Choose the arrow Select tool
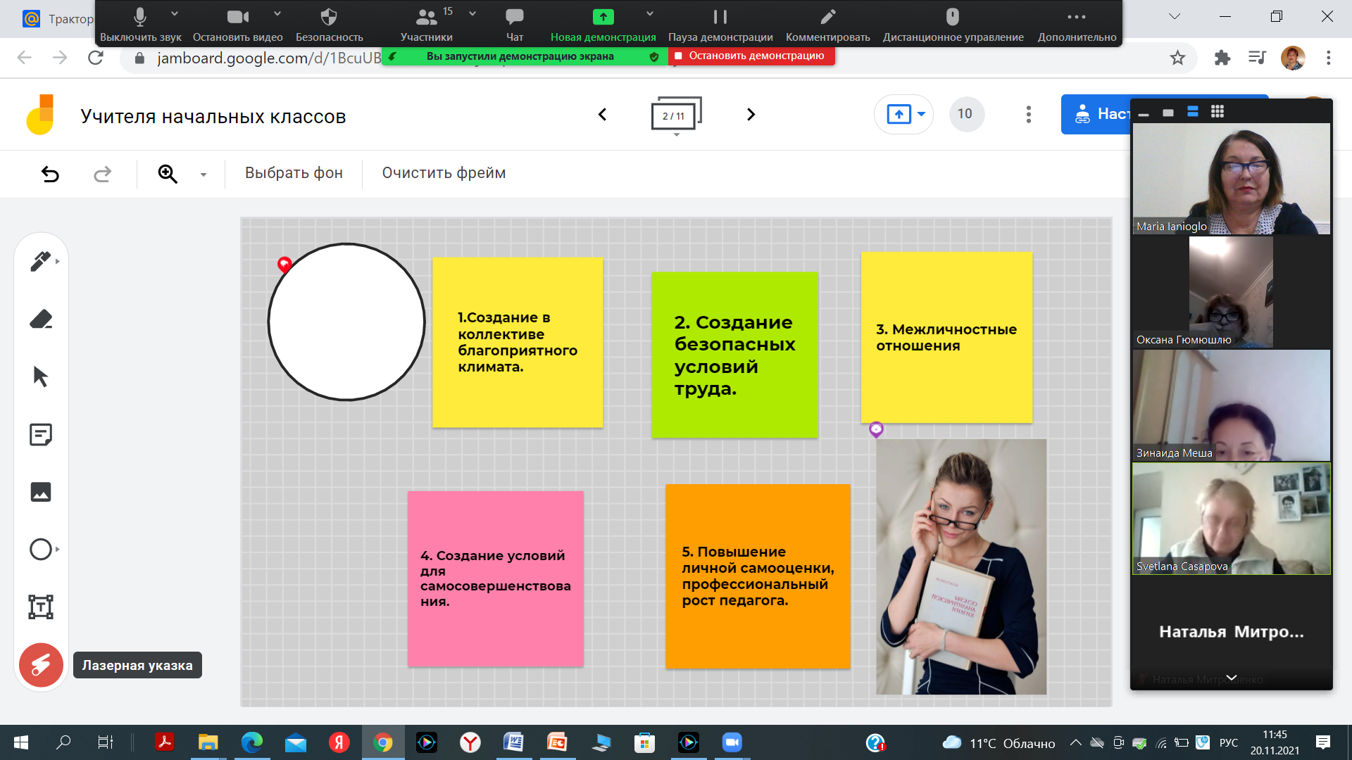This screenshot has height=760, width=1352. [41, 376]
